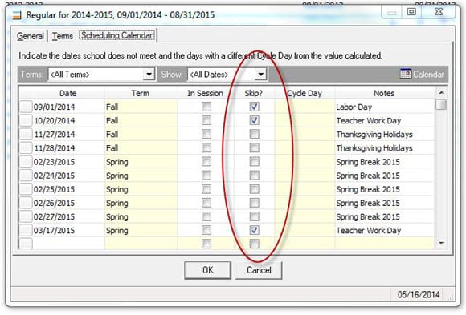Click the Notes column header

tap(384, 93)
